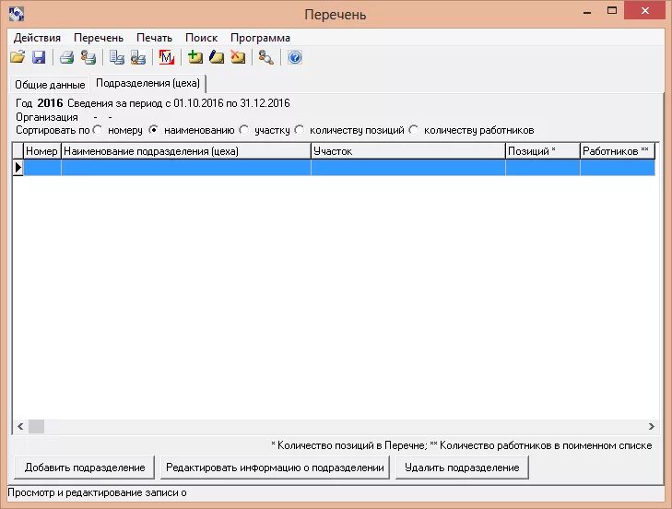Viewport: 672px width, 509px height.
Task: Close the Перечень window
Action: (645, 11)
